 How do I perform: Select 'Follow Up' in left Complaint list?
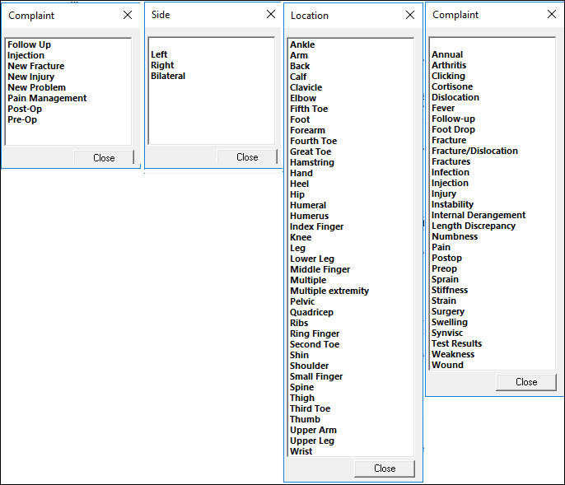click(29, 44)
